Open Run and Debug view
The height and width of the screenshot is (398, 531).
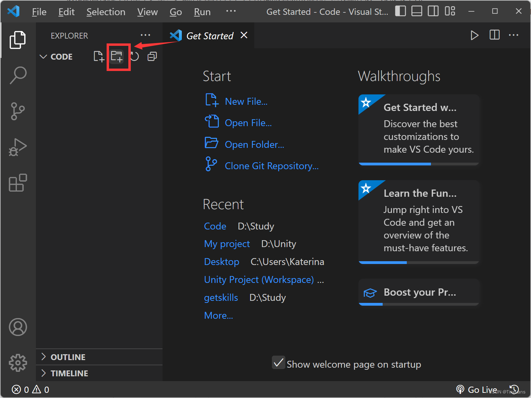18,147
